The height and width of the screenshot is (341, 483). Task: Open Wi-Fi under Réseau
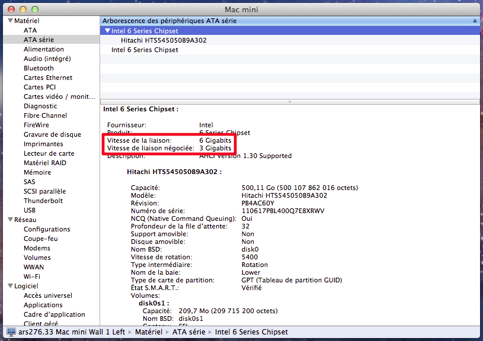click(32, 276)
